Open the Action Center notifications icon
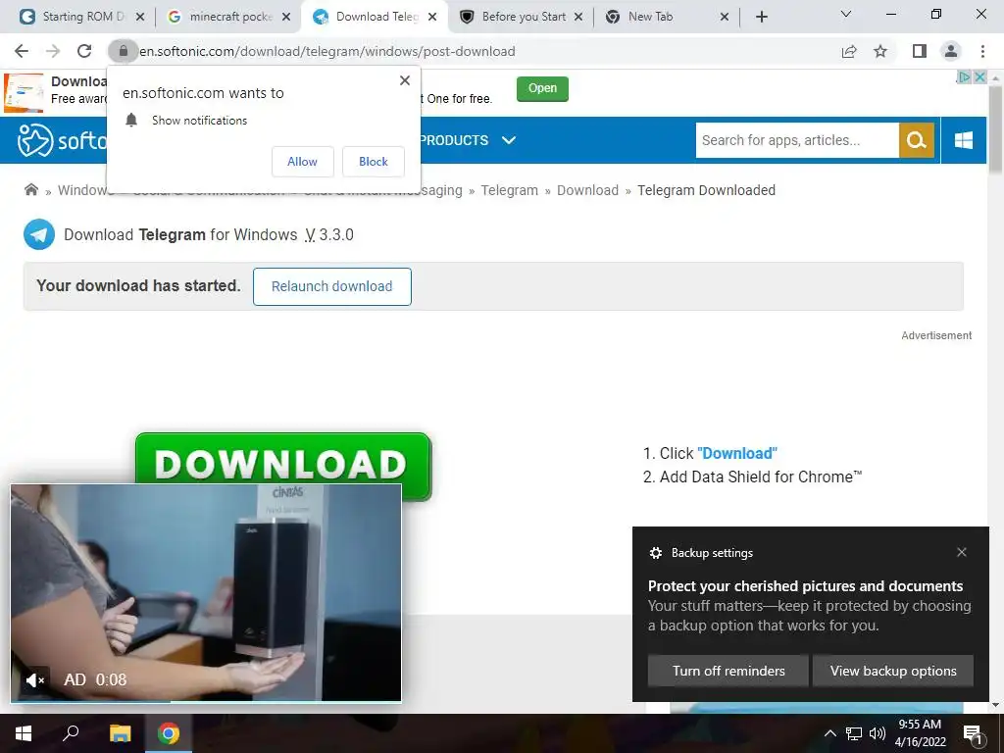The image size is (1004, 753). (974, 733)
